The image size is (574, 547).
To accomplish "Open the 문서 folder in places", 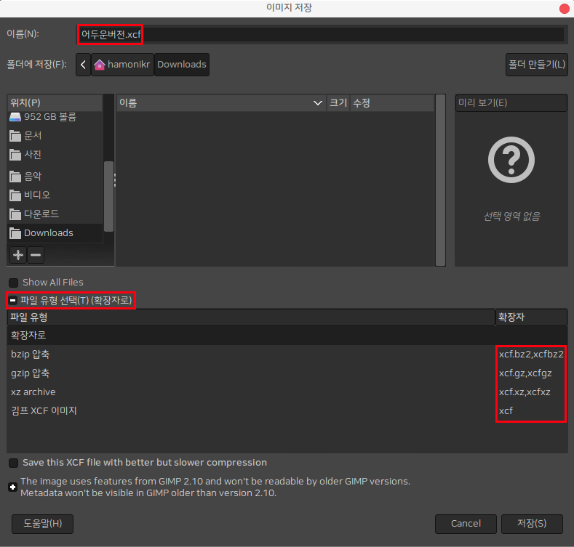I will pyautogui.click(x=33, y=136).
